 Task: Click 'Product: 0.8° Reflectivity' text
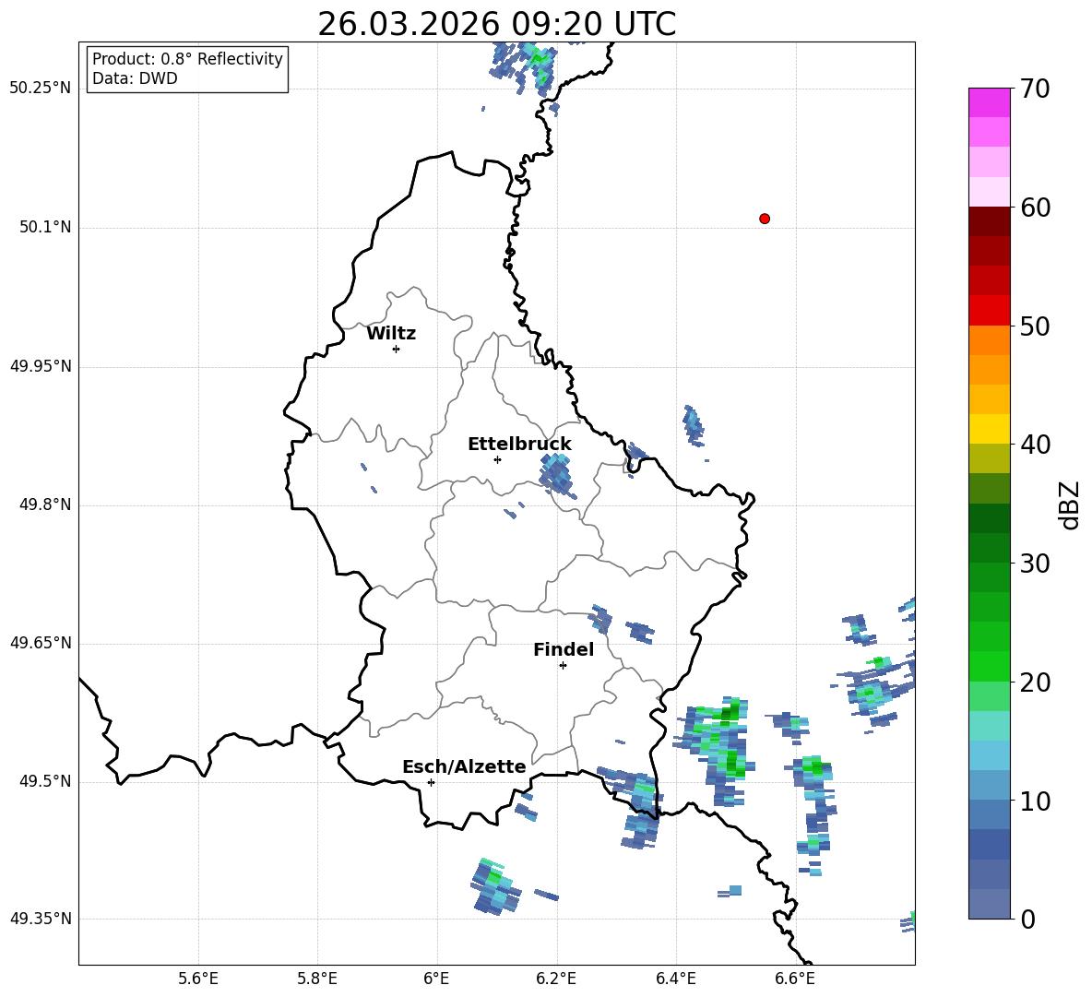tap(187, 59)
